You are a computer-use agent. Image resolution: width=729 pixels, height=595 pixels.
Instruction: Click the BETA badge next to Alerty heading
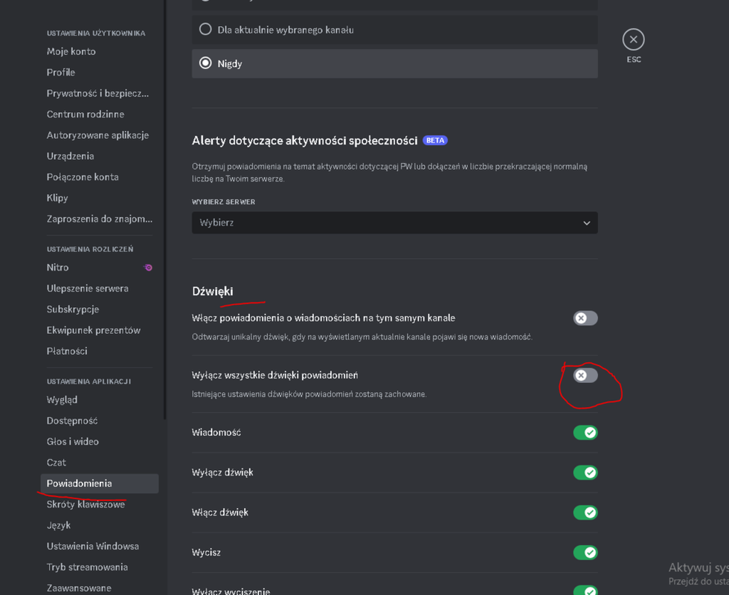click(x=434, y=141)
